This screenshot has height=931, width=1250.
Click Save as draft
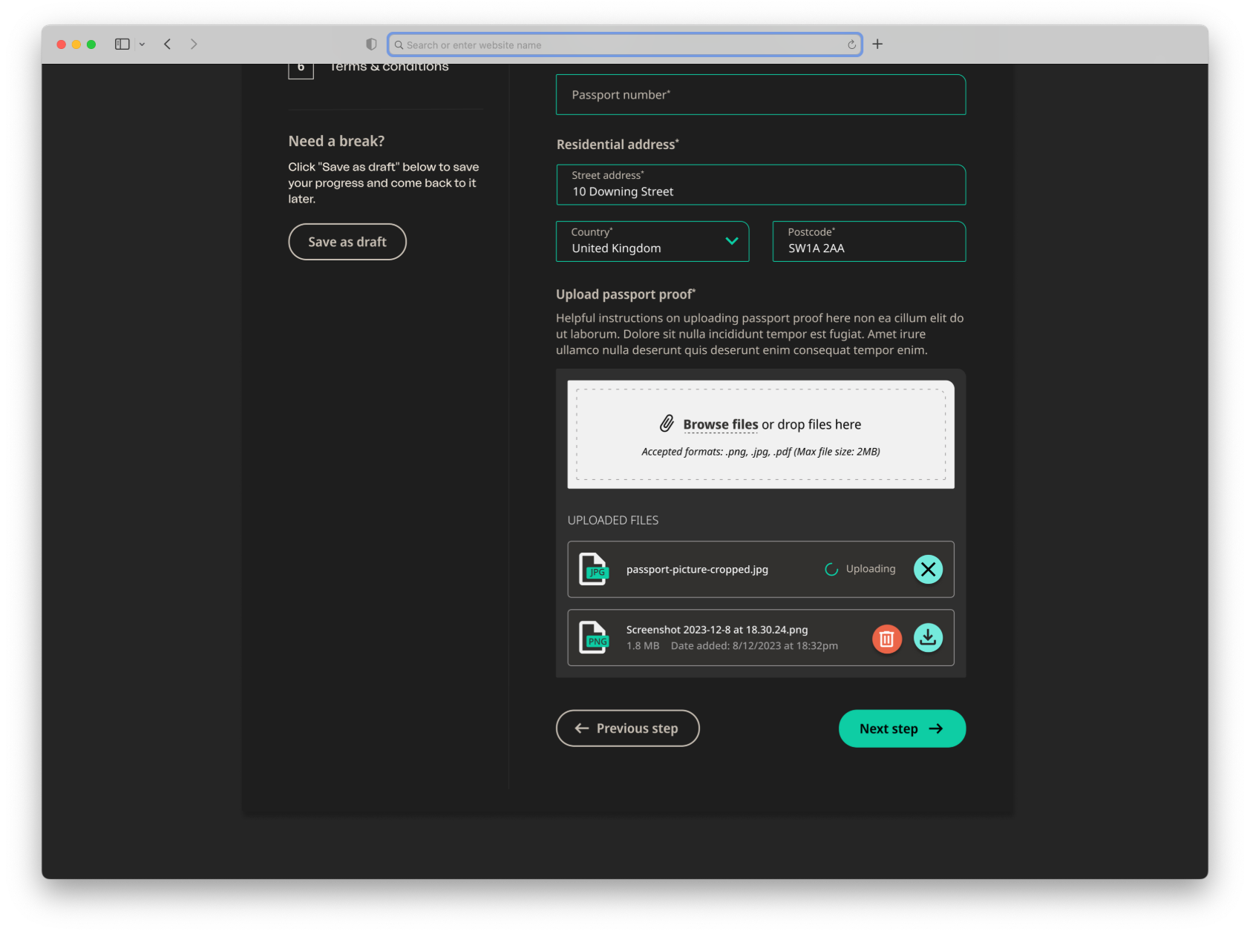(347, 242)
